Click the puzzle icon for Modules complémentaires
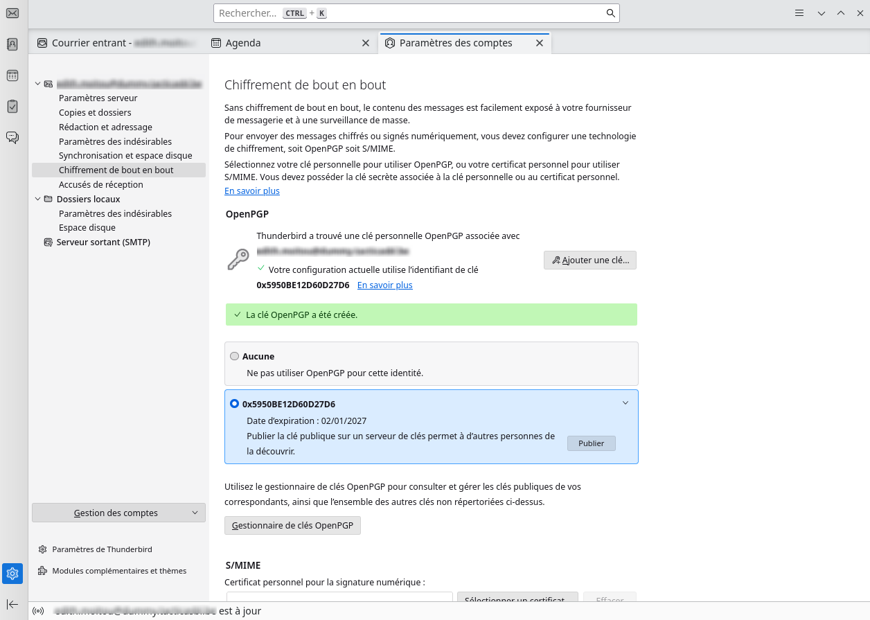Image resolution: width=870 pixels, height=620 pixels. point(43,571)
